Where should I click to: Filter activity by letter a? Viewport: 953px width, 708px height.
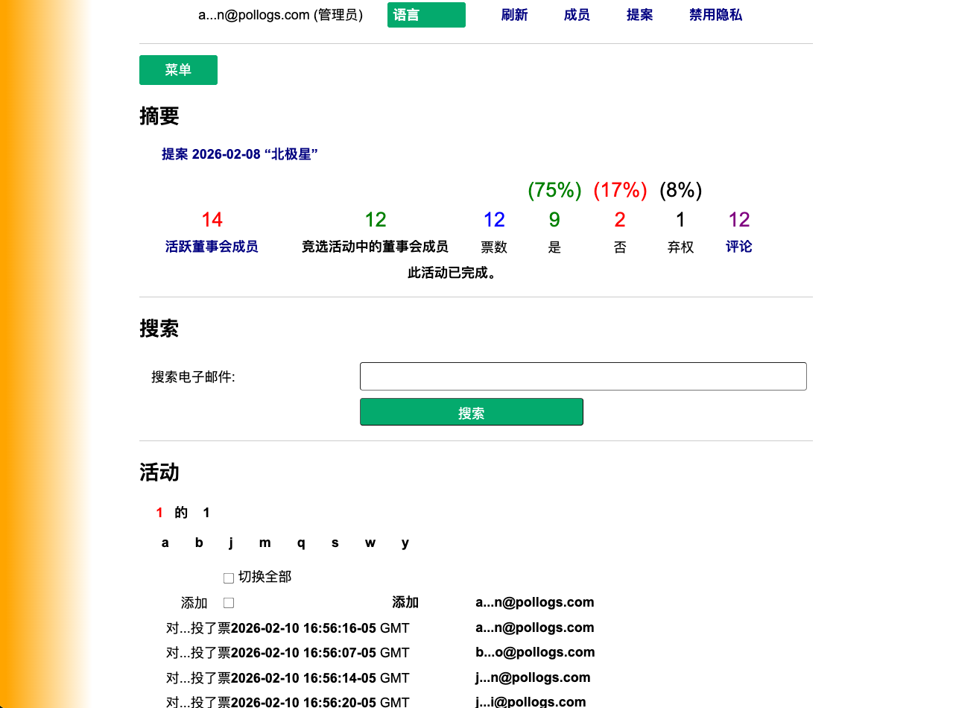tap(165, 543)
